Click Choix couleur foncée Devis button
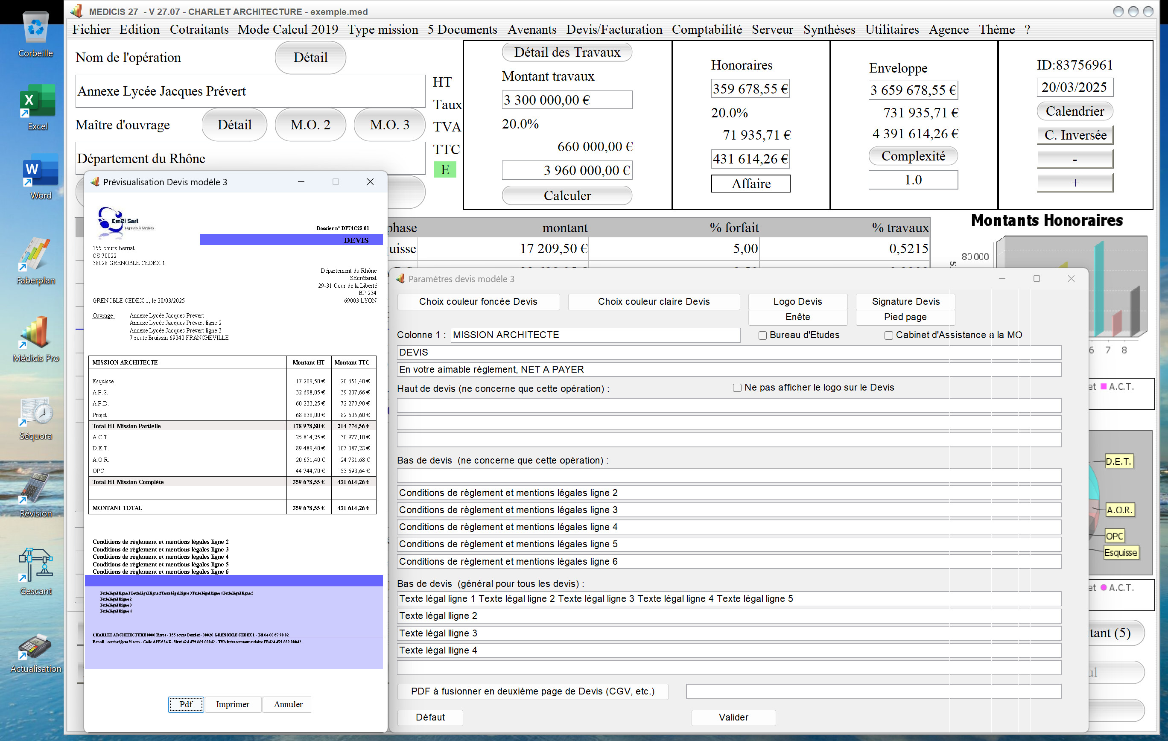 point(478,302)
